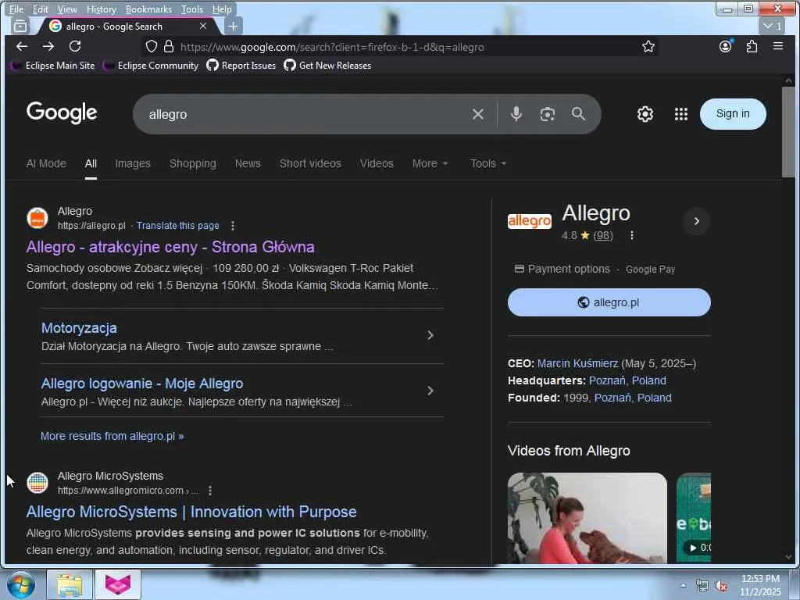The width and height of the screenshot is (800, 600).
Task: Bookmark this page with the star icon
Action: pos(648,47)
